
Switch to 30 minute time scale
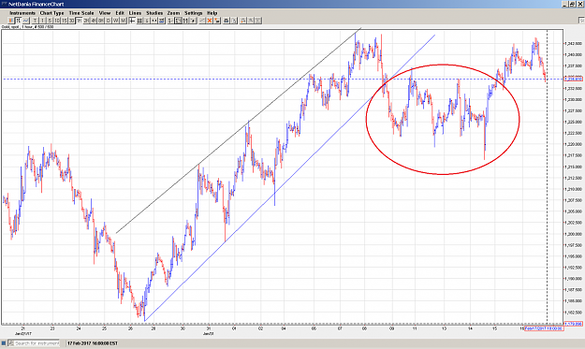point(71,21)
